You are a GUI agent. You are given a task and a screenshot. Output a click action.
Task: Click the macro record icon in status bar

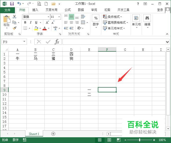point(25,140)
